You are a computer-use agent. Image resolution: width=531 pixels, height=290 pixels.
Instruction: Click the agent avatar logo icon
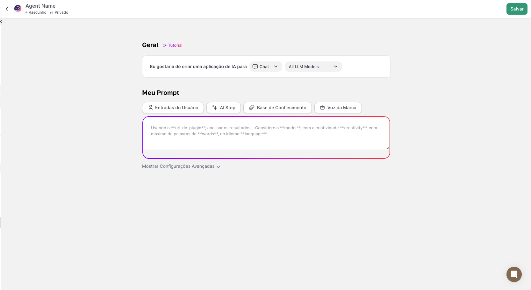(x=18, y=9)
